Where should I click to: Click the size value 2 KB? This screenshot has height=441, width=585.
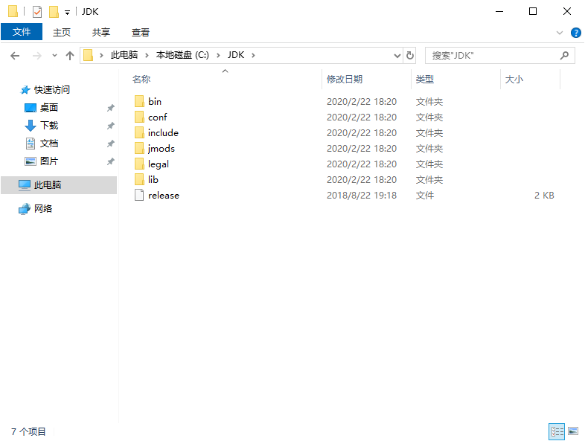click(544, 196)
